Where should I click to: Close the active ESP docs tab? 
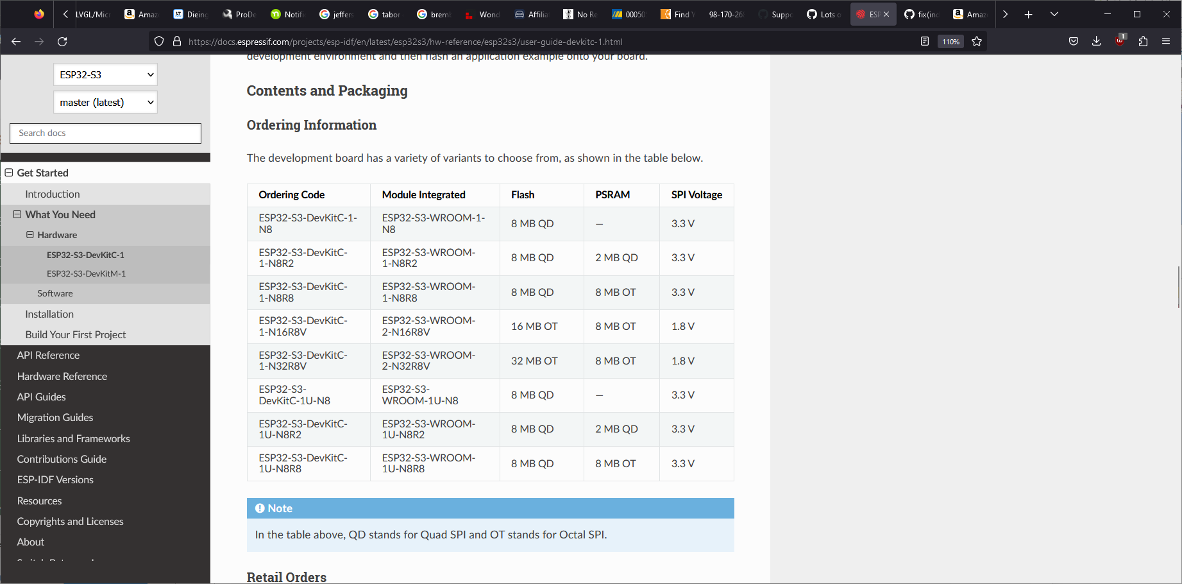tap(886, 14)
